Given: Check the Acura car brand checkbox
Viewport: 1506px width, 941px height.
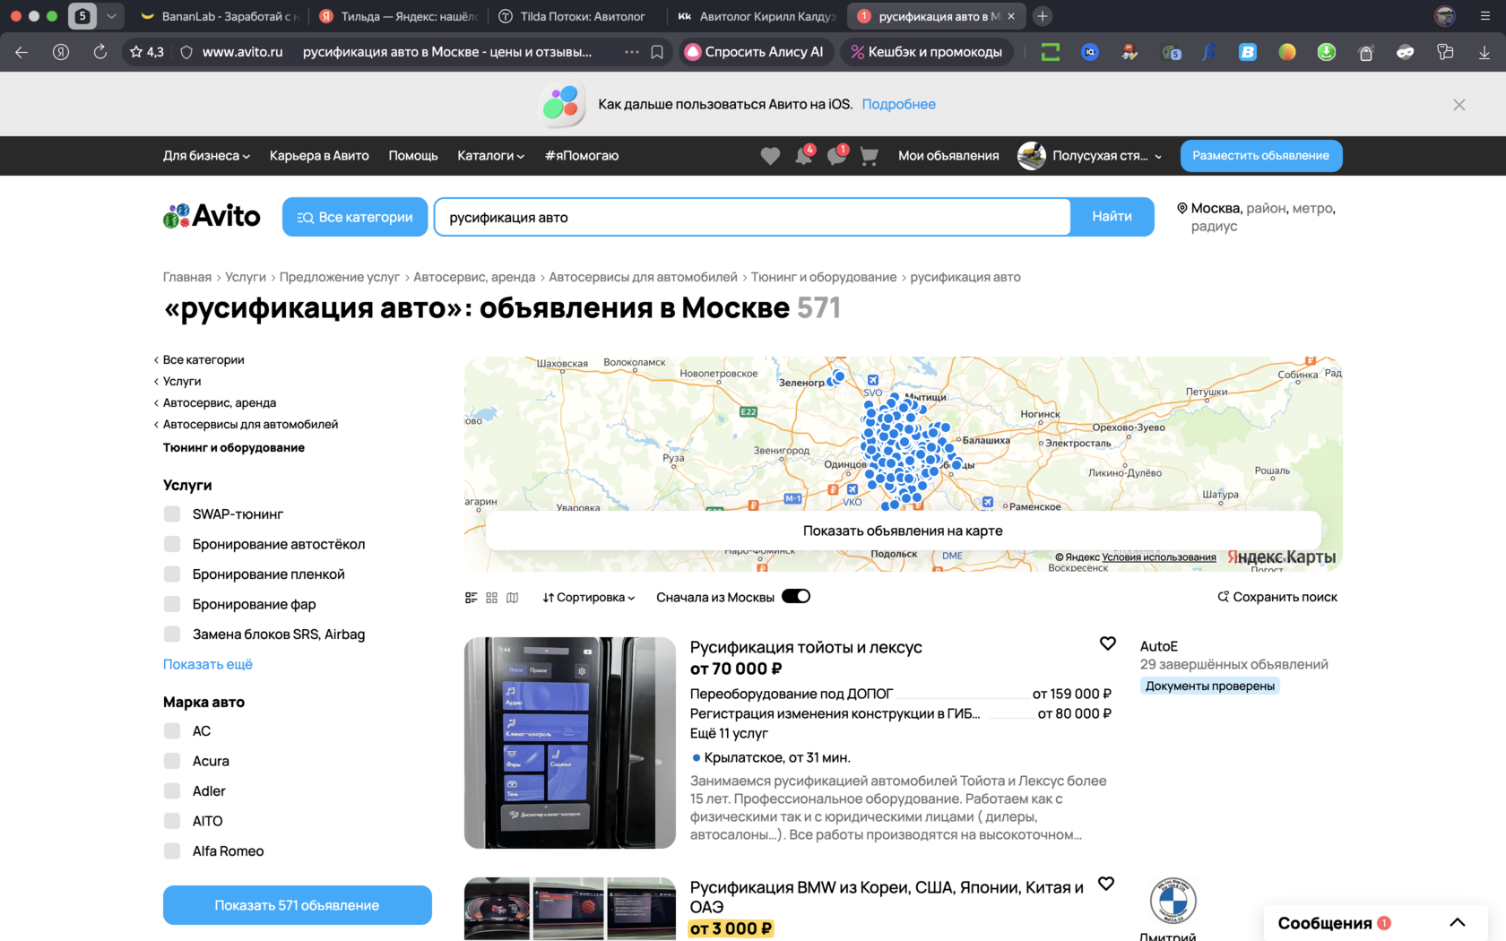Looking at the screenshot, I should [172, 761].
